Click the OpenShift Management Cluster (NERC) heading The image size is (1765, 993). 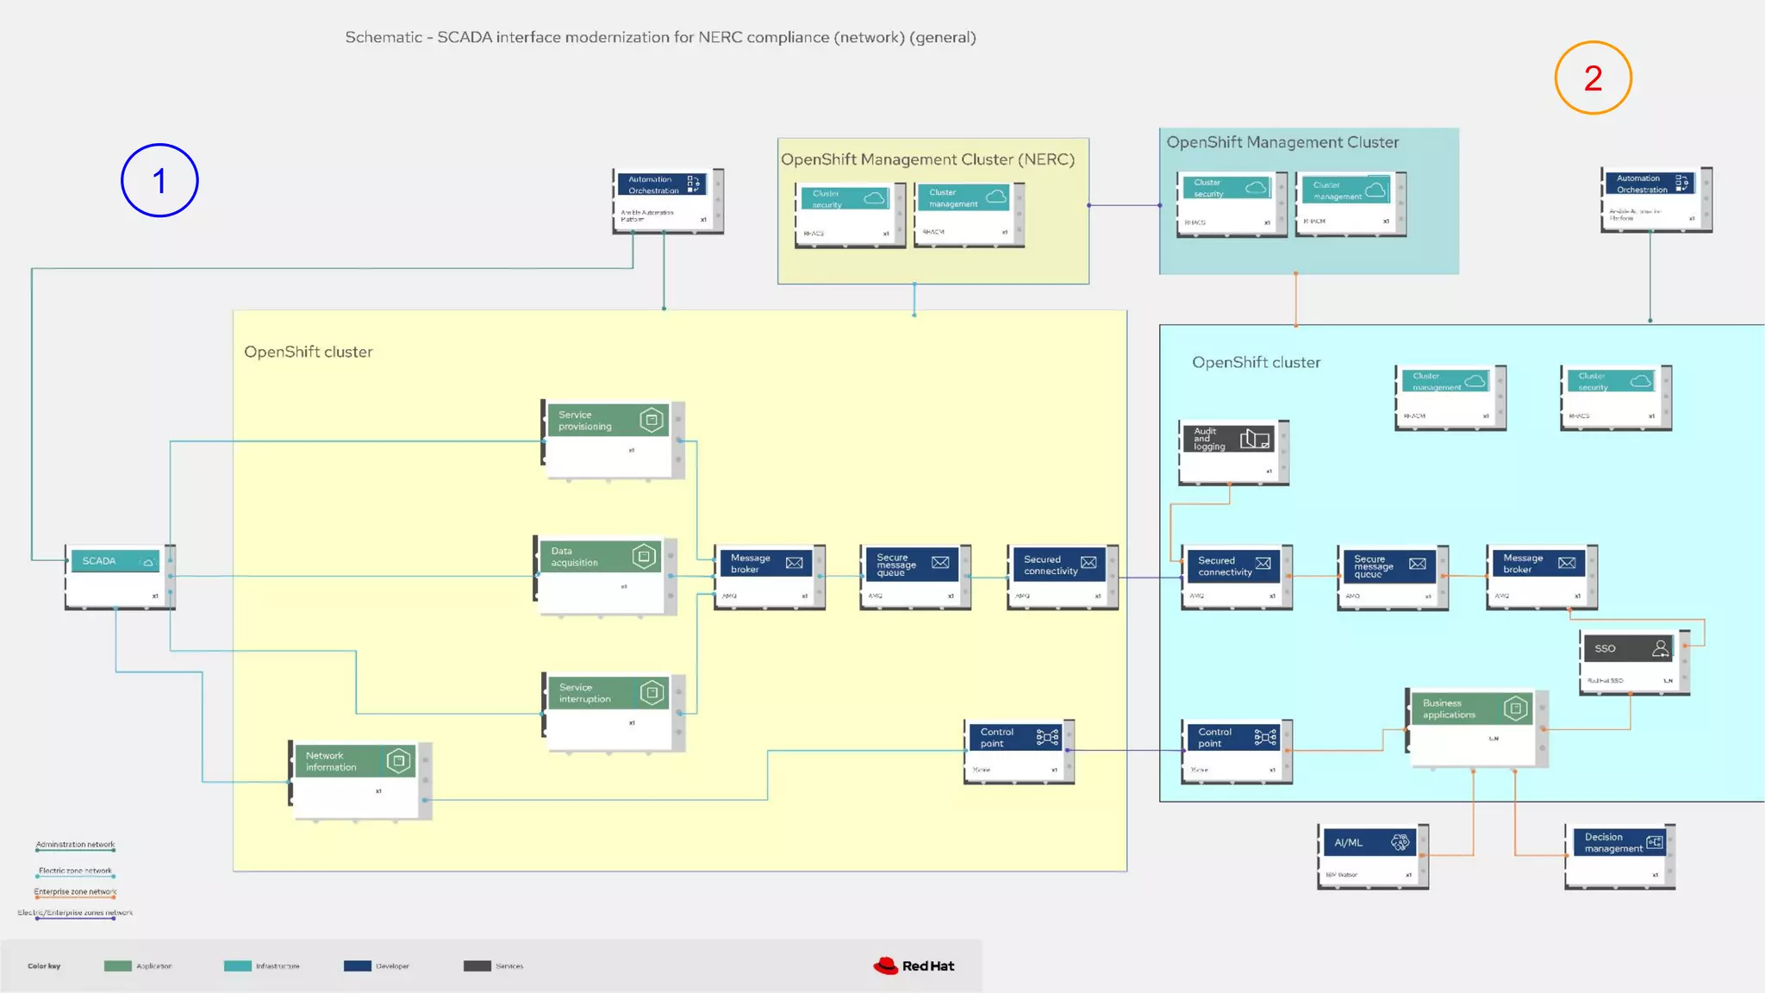tap(927, 159)
